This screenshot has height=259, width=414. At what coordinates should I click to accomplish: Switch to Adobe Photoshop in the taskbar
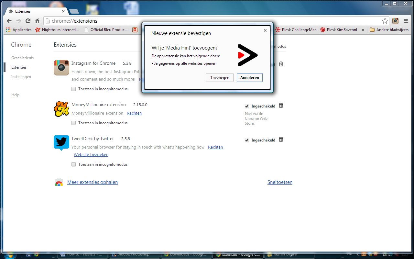click(134, 255)
